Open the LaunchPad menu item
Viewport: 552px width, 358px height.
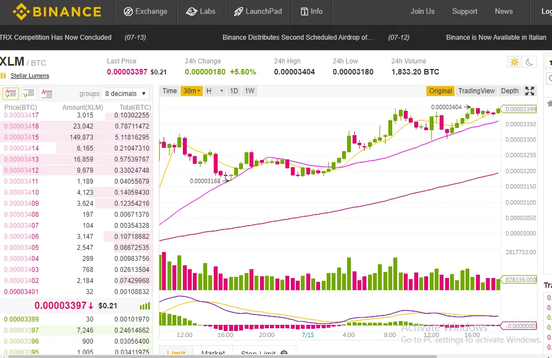258,12
